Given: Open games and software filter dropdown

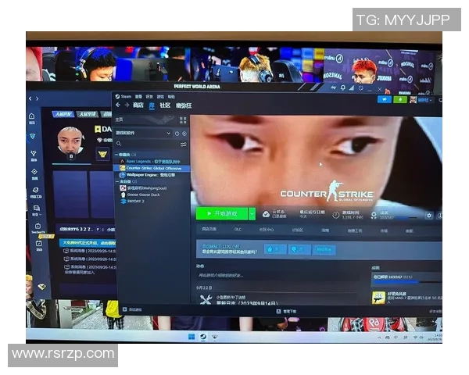Looking at the screenshot, I should tap(143, 133).
